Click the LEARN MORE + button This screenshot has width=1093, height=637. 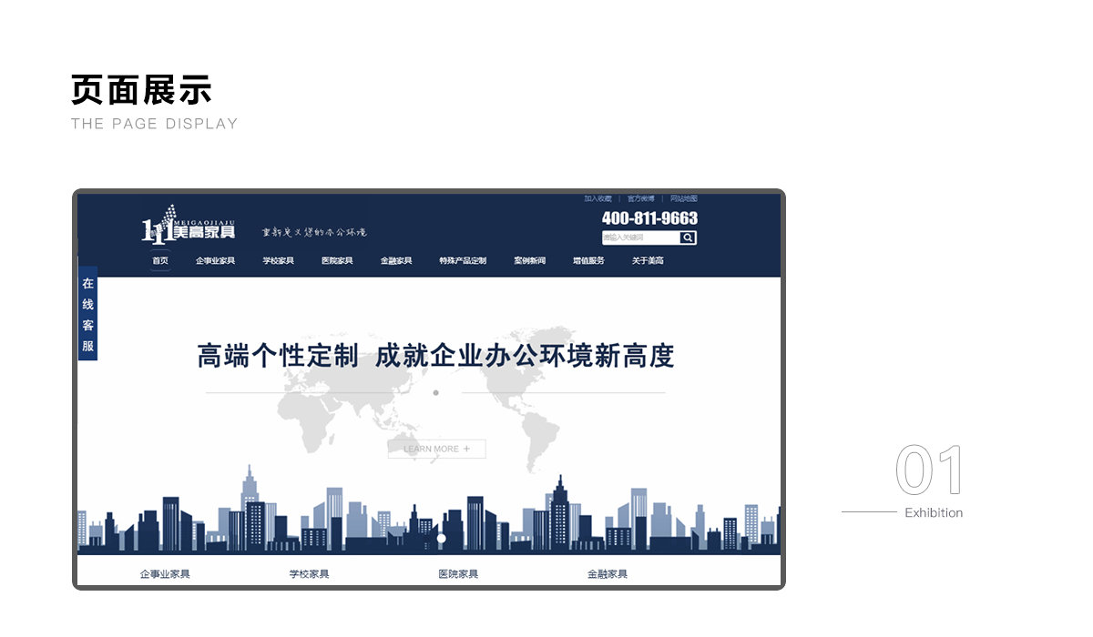(x=436, y=449)
